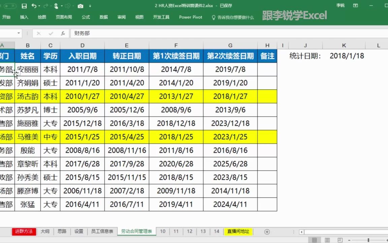Switch to Page Break Preview view icon
This screenshot has height=243, width=388.
click(340, 240)
